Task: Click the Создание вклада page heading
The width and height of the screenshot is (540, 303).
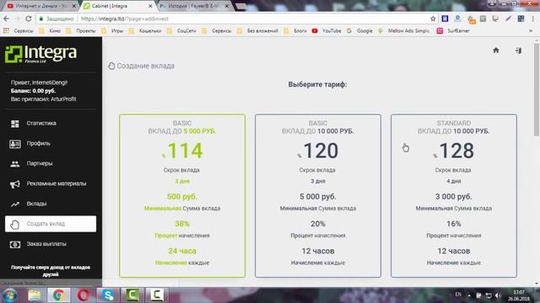Action: coord(145,66)
